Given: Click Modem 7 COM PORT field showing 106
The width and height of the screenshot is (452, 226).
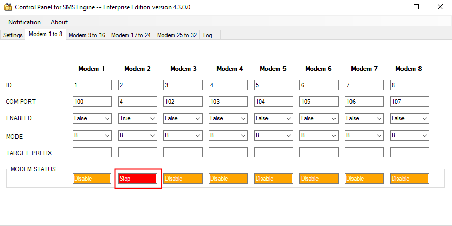Looking at the screenshot, I should point(364,102).
